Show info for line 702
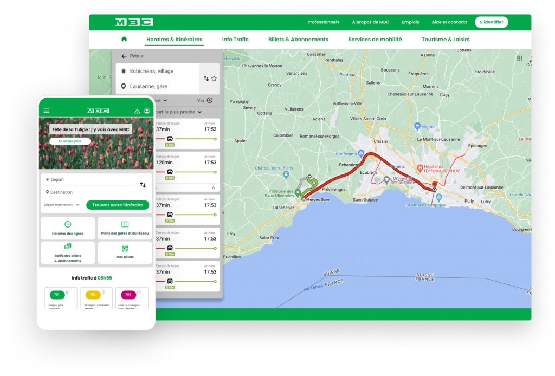 click(104, 293)
